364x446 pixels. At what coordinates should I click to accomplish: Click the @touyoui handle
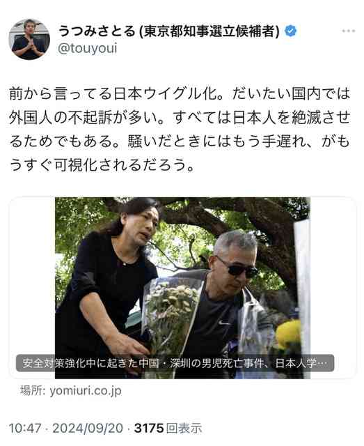87,49
